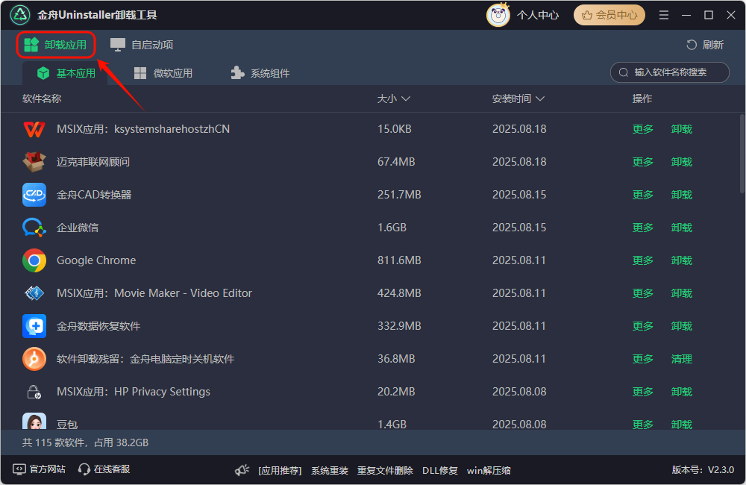Click the Movie Maker app icon
746x485 pixels.
[x=34, y=293]
